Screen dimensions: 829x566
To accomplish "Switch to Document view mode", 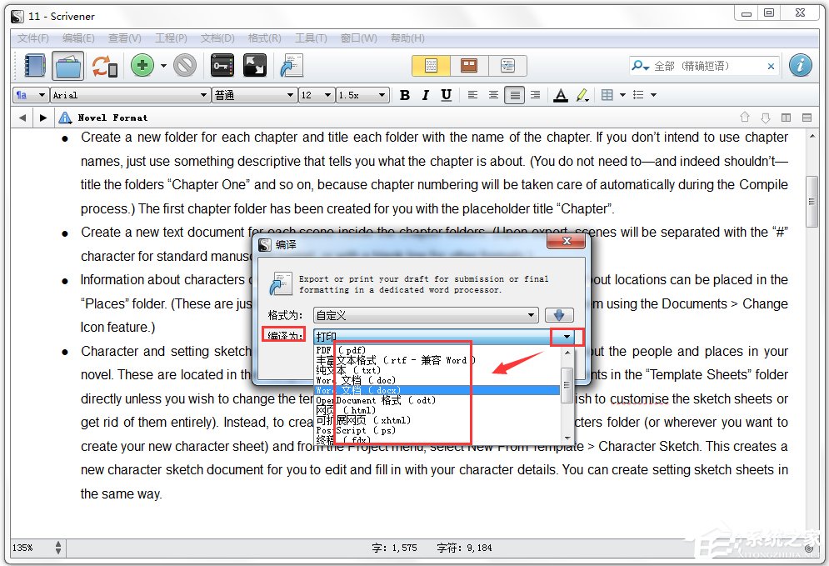I will (x=431, y=66).
